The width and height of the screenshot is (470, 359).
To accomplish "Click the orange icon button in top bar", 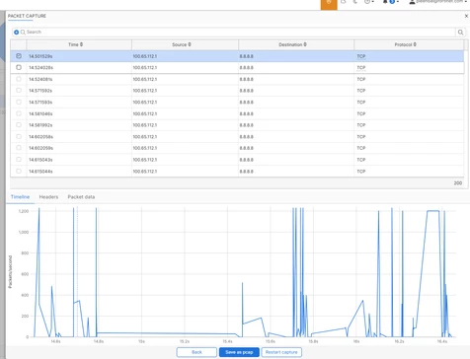I will coord(329,4).
